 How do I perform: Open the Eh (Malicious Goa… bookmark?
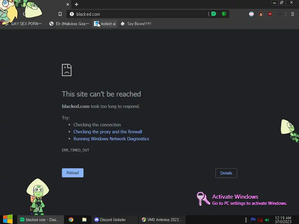click(69, 24)
